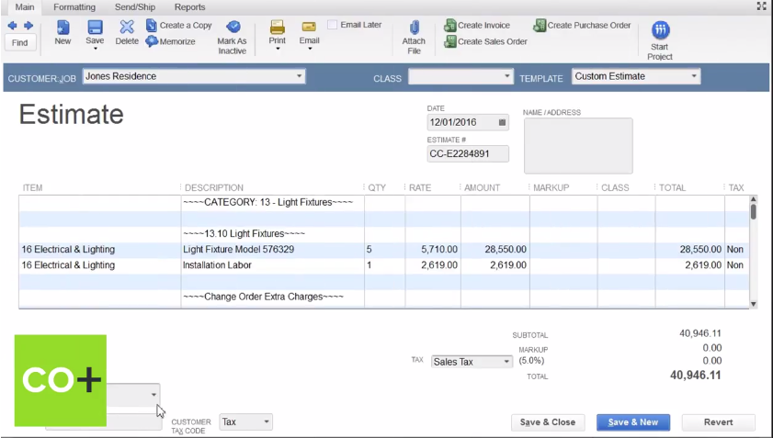Open the calendar date picker
Image resolution: width=773 pixels, height=438 pixels.
point(502,122)
